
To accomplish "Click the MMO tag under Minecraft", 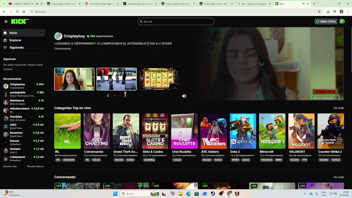I will pos(279,160).
